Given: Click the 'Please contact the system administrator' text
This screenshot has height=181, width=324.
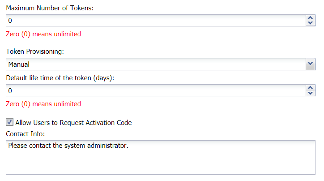Looking at the screenshot, I should click(x=68, y=146).
